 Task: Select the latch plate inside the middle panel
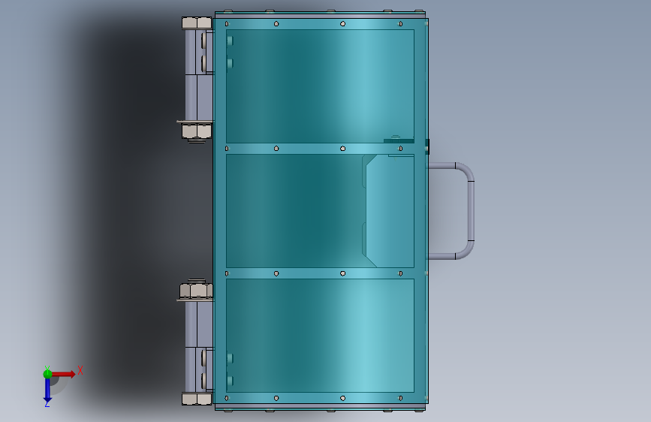(390, 211)
